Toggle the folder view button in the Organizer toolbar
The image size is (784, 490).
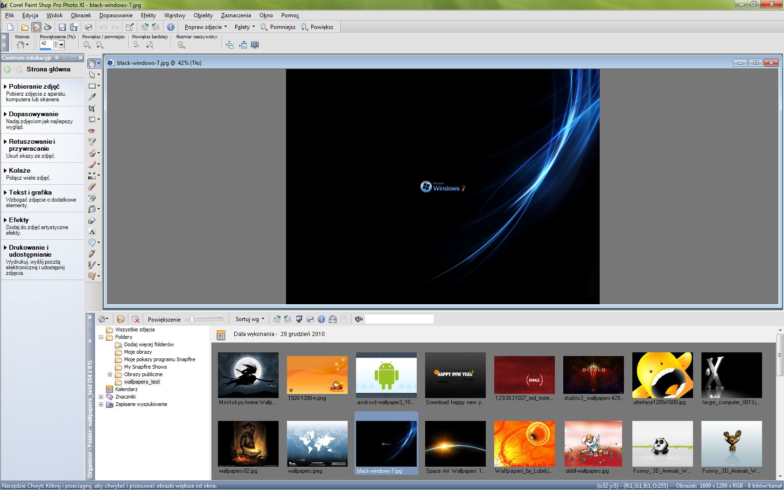(120, 319)
